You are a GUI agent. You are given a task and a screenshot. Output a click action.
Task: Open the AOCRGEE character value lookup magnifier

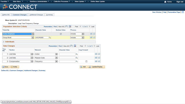click(50, 38)
